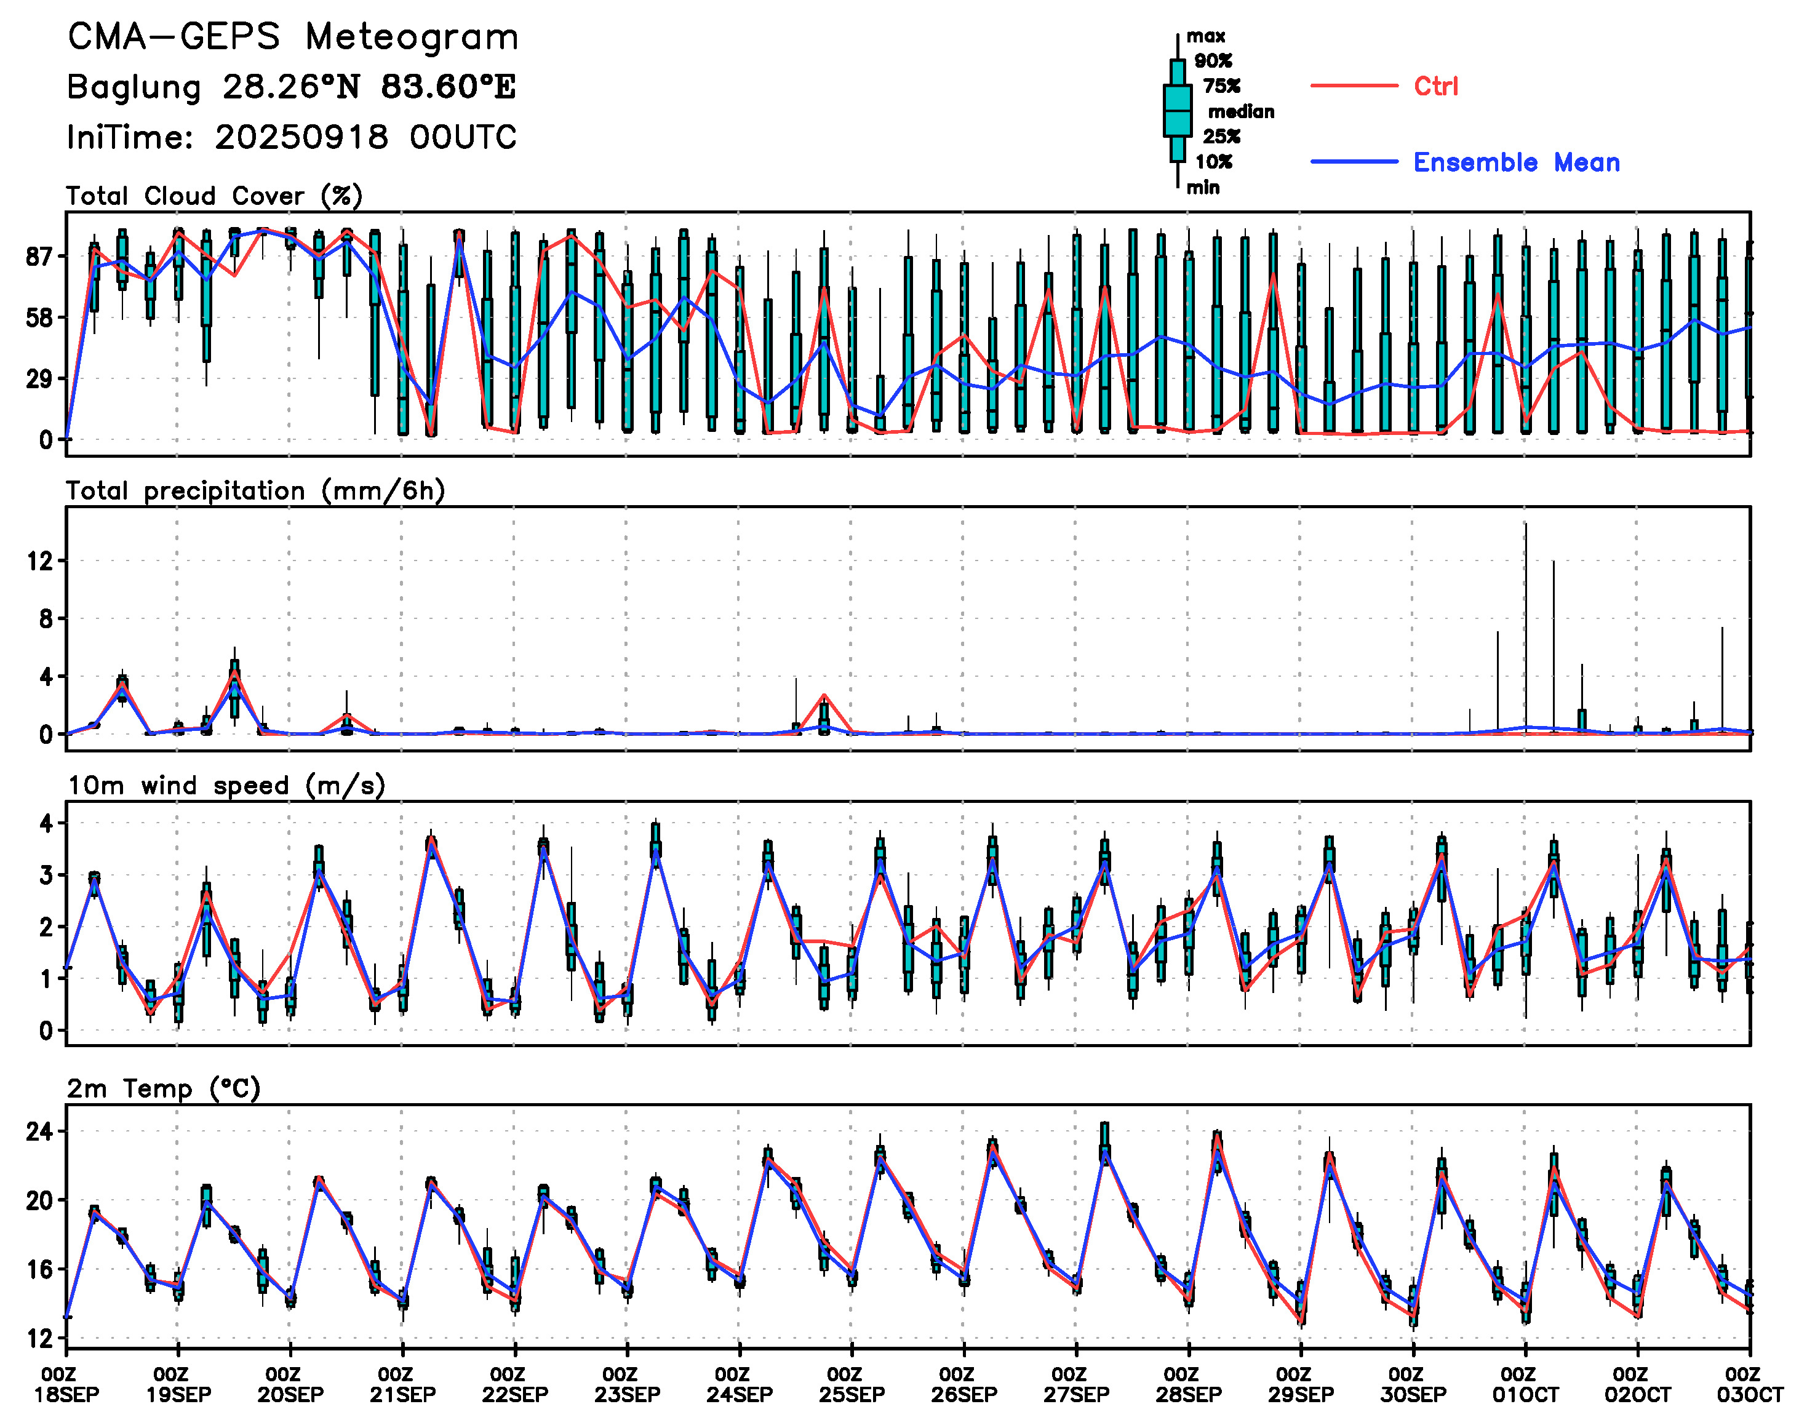Click the '00Z 03OCT' time axis label
Viewport: 1807px width, 1428px height.
pyautogui.click(x=1749, y=1384)
